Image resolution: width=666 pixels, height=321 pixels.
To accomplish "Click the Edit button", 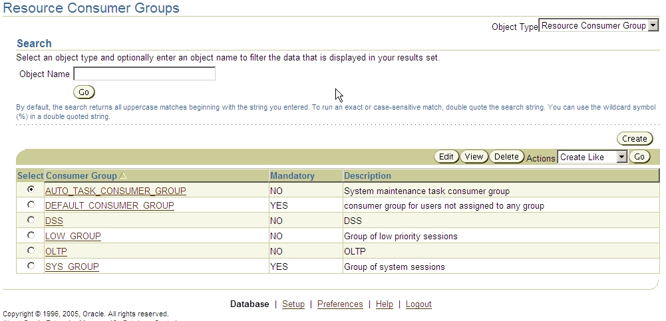I will pyautogui.click(x=446, y=157).
